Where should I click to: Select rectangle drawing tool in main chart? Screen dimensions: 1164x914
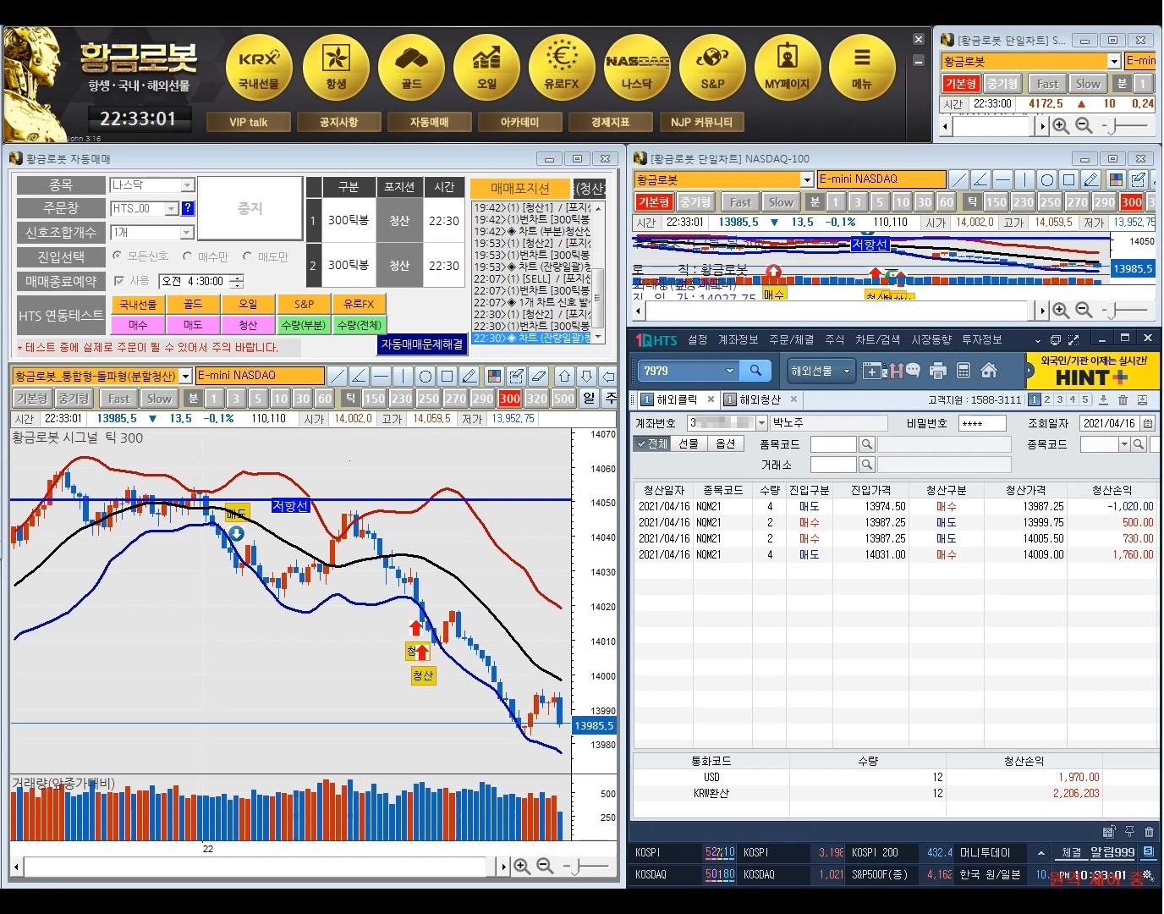[447, 376]
